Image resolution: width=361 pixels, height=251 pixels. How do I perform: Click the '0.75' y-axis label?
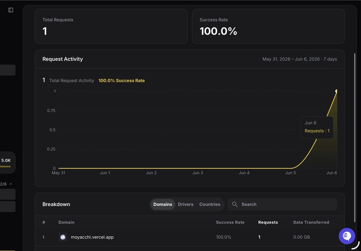click(x=51, y=111)
